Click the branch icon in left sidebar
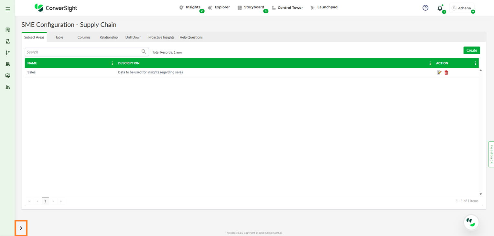 point(8,53)
